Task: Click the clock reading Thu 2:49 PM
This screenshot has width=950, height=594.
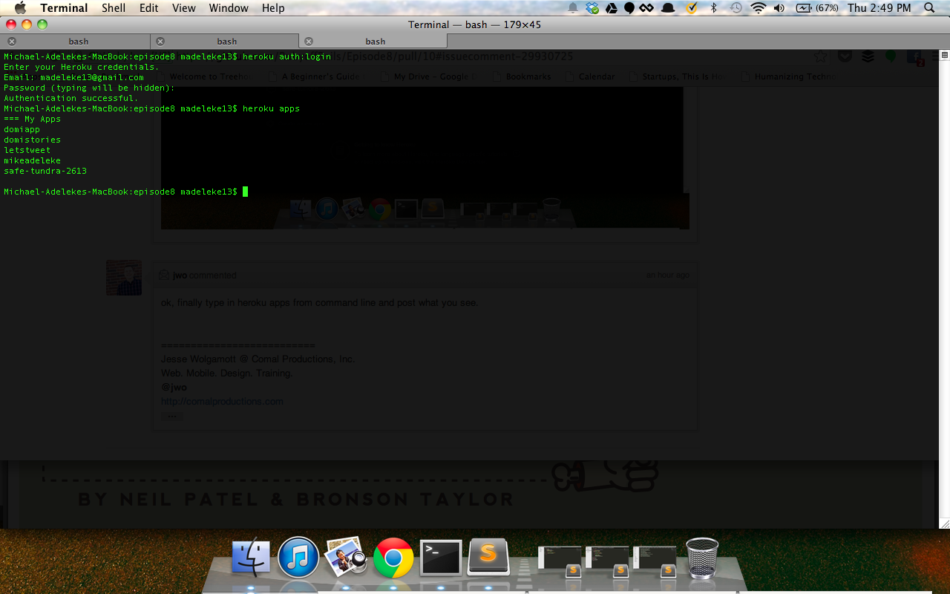Action: tap(879, 8)
